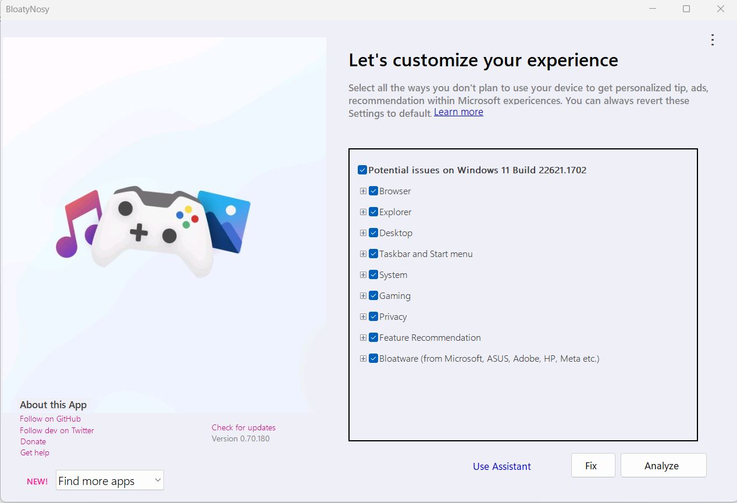Open Follow dev on Twitter link
Screen dimensions: 737x503
57,430
